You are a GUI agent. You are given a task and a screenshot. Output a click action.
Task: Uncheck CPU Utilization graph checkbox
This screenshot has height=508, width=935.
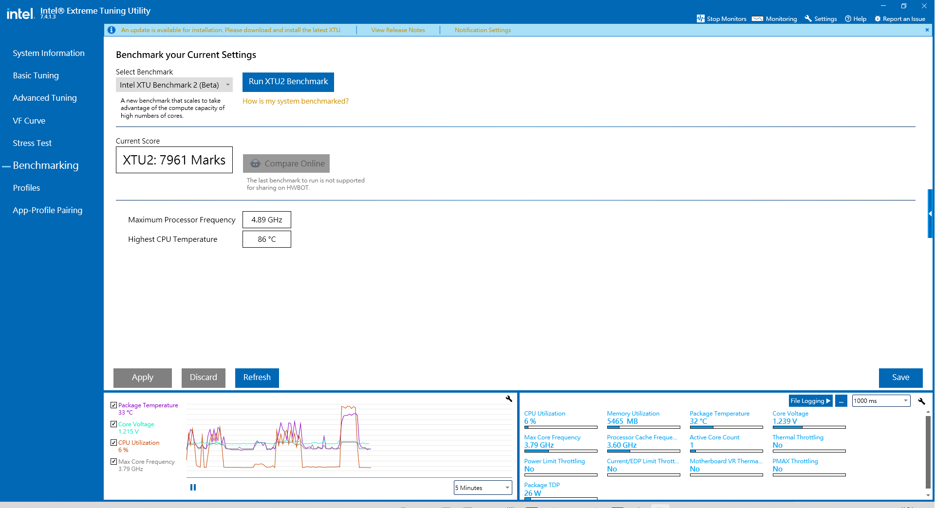click(113, 442)
